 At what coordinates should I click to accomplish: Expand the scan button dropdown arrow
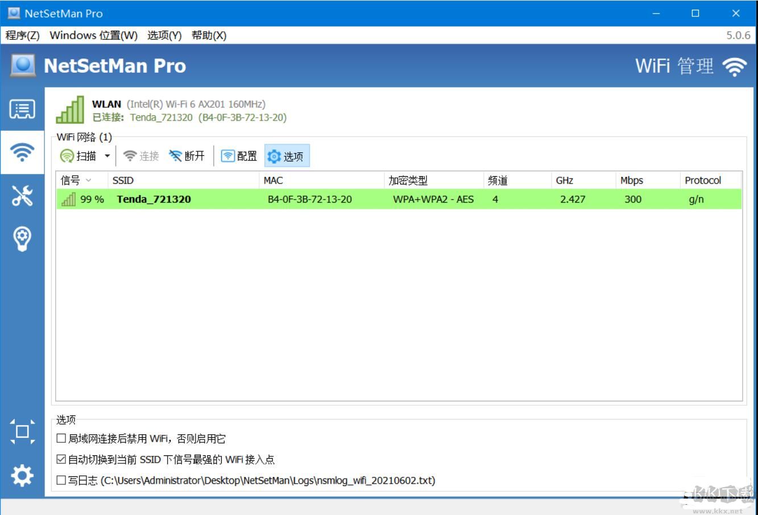(106, 156)
